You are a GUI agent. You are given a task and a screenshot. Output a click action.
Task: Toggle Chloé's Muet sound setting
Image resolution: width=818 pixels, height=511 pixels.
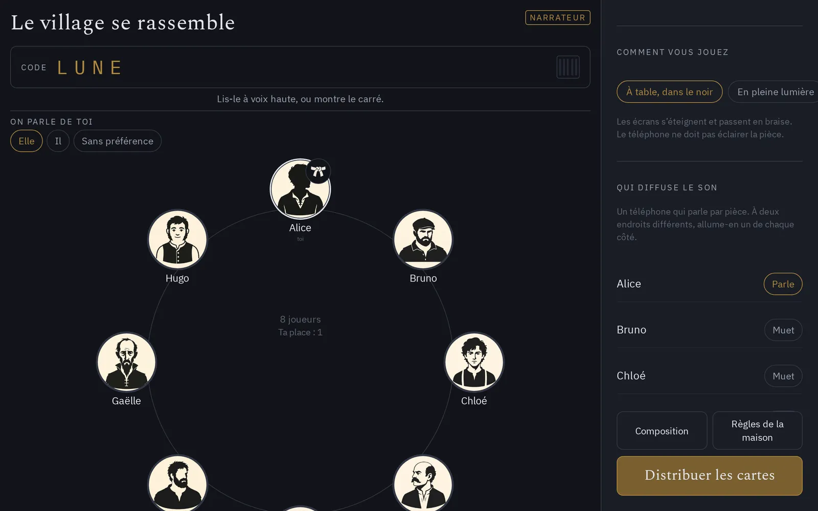(783, 376)
